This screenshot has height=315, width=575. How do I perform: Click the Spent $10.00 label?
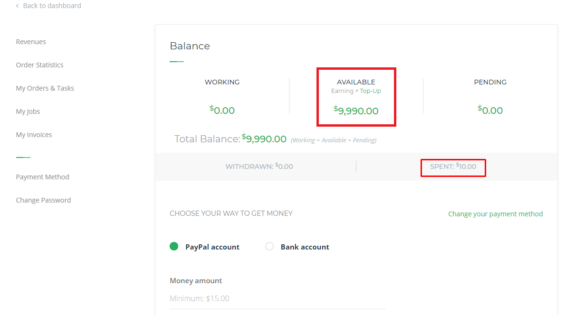tap(453, 167)
